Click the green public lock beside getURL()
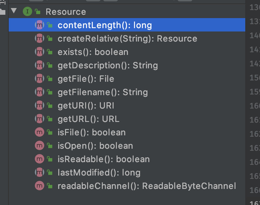Image resolution: width=260 pixels, height=205 pixels. pyautogui.click(x=50, y=119)
